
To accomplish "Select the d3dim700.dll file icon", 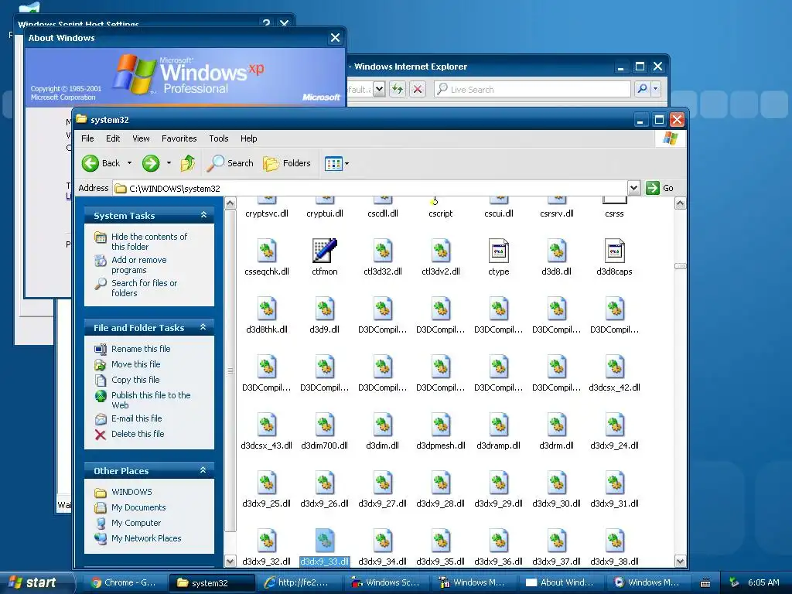I will coord(324,425).
